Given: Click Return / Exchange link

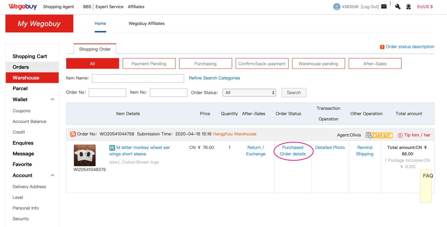Looking at the screenshot, I should (256, 151).
